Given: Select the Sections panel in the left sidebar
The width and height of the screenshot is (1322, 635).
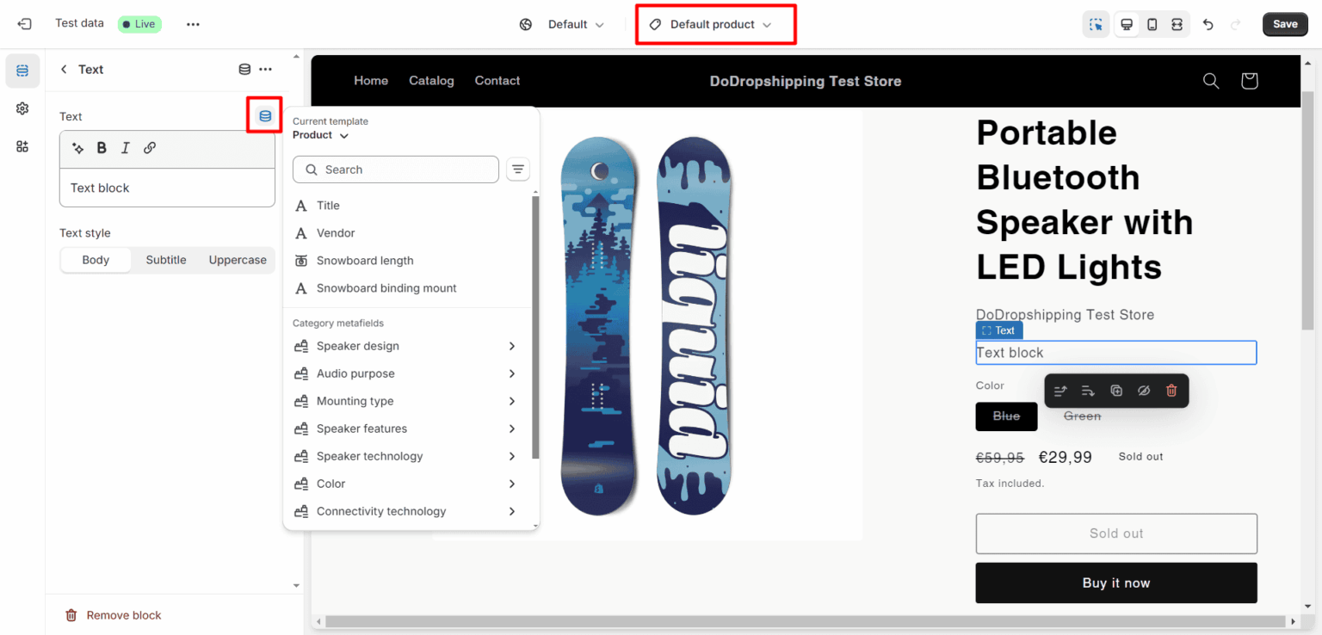Looking at the screenshot, I should 22,71.
